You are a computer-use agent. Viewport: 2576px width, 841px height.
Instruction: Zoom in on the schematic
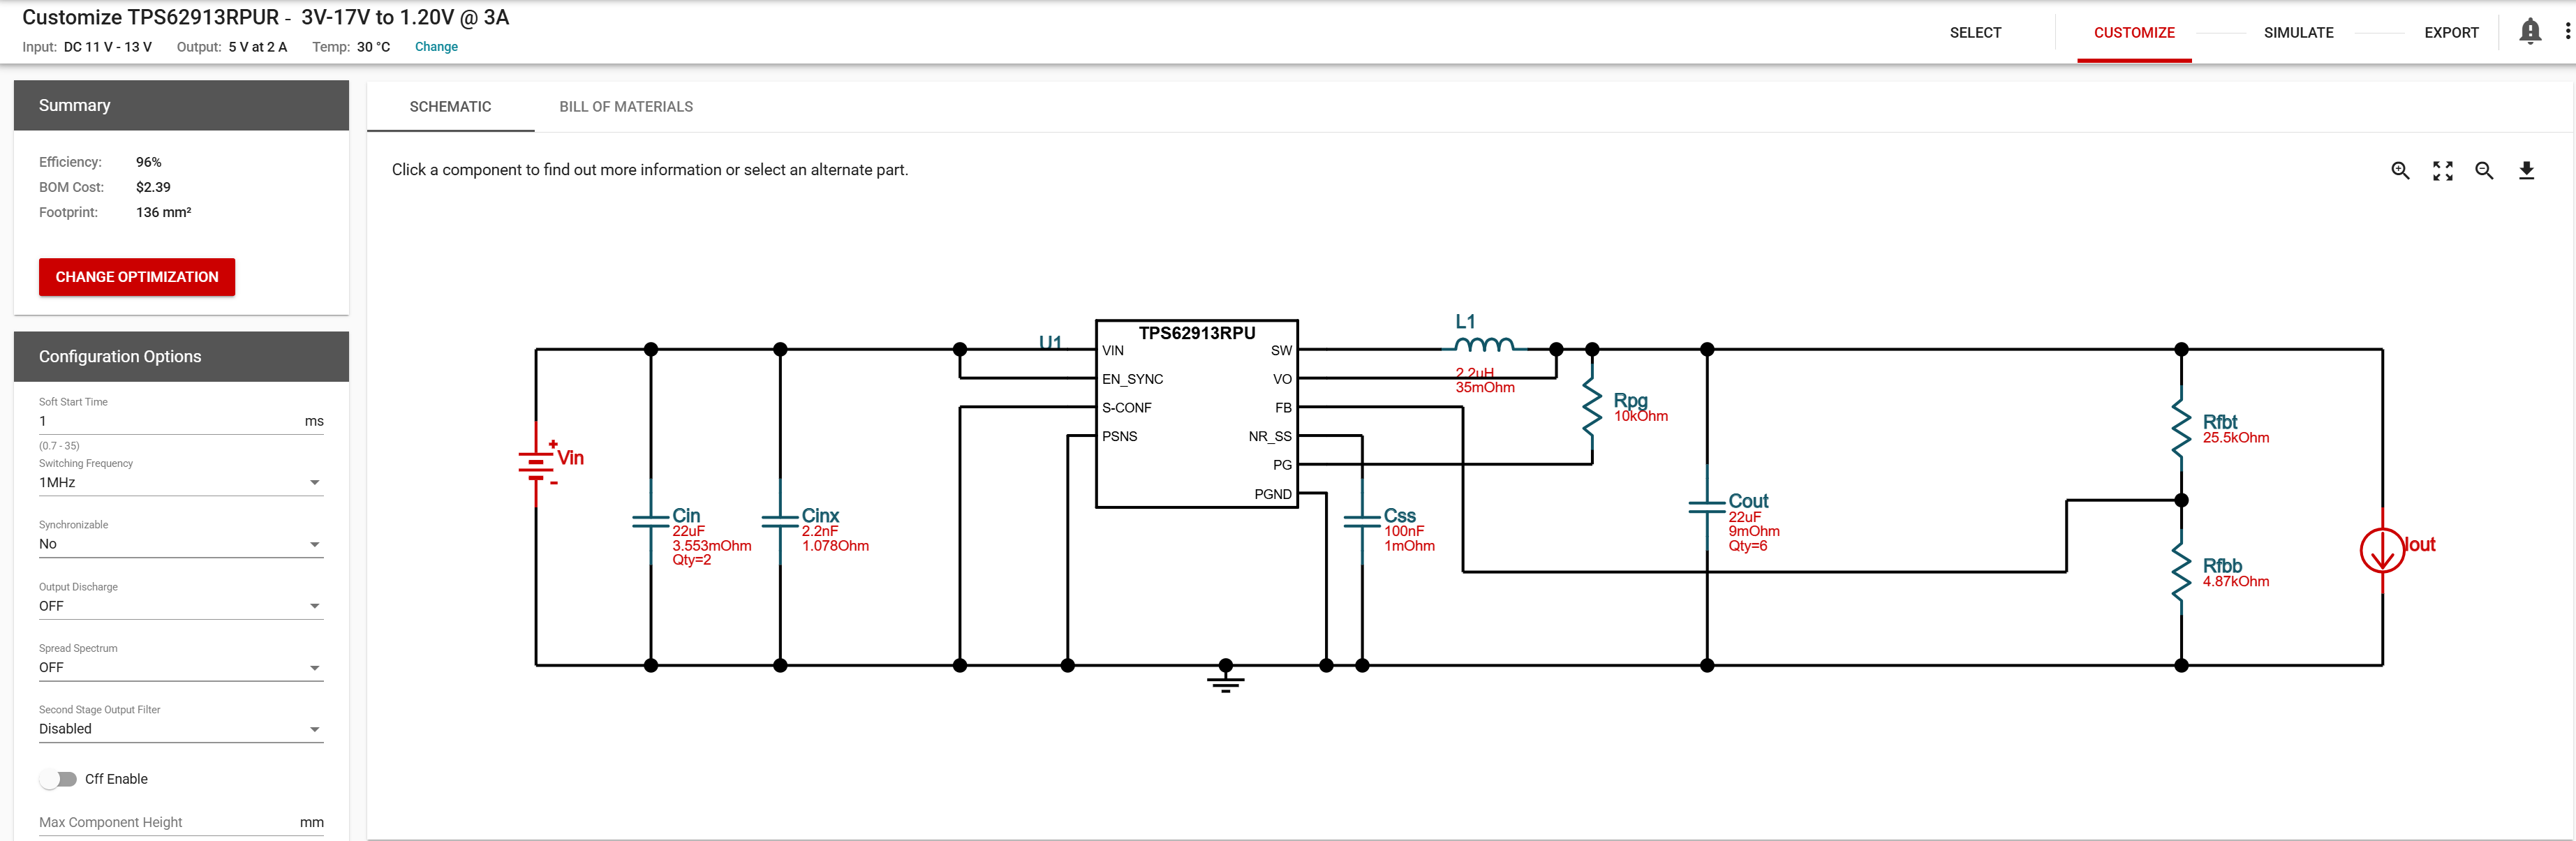coord(2400,171)
